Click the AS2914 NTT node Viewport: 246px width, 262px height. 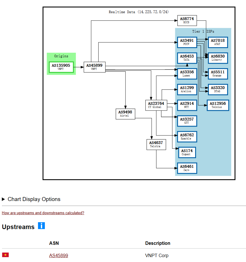click(187, 105)
